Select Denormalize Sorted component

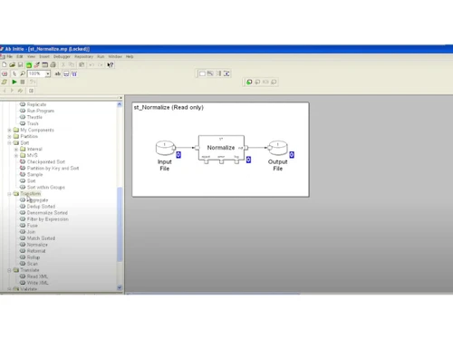tap(47, 213)
